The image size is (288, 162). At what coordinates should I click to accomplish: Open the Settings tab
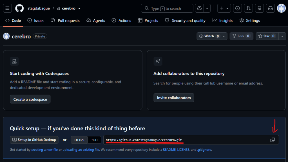(x=250, y=20)
